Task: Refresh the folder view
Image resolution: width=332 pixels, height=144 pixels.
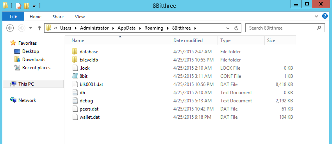Action: (x=237, y=28)
